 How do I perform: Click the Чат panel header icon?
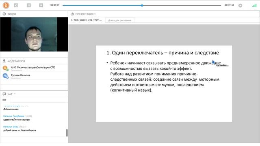pos(4,94)
